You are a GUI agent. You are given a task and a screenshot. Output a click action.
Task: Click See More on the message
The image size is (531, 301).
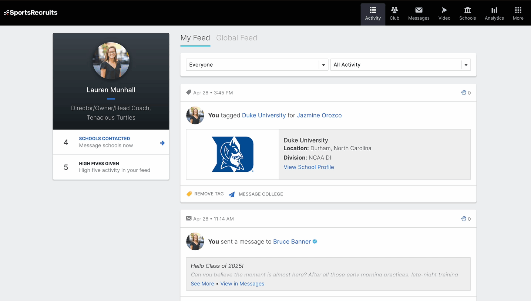coord(202,284)
